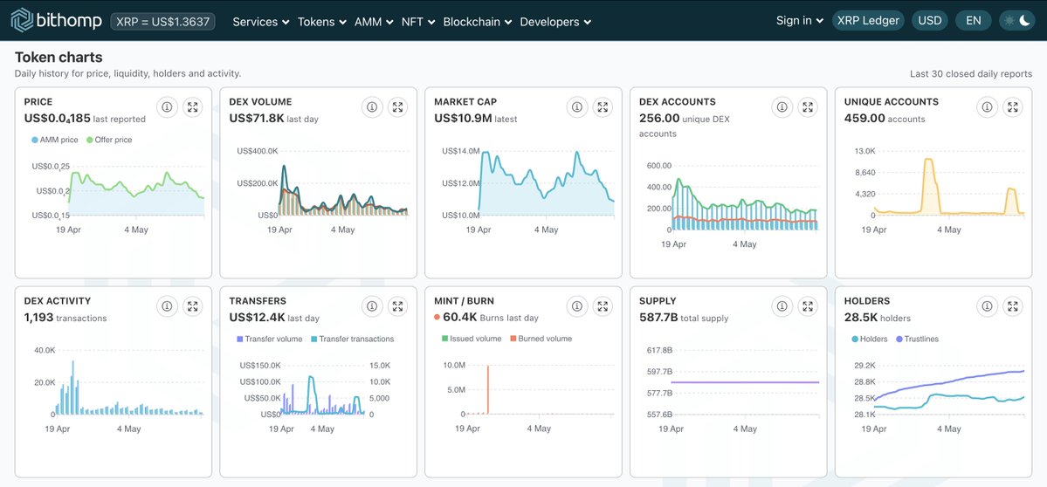Expand the HOLDERS chart to fullscreen
The image size is (1047, 487).
(x=1012, y=306)
